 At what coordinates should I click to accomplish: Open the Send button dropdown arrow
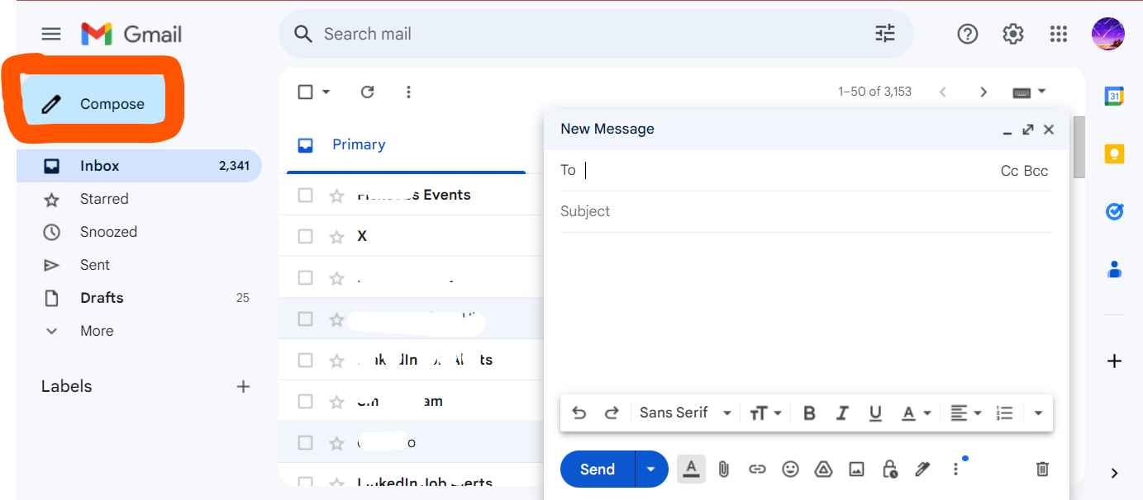pyautogui.click(x=650, y=469)
